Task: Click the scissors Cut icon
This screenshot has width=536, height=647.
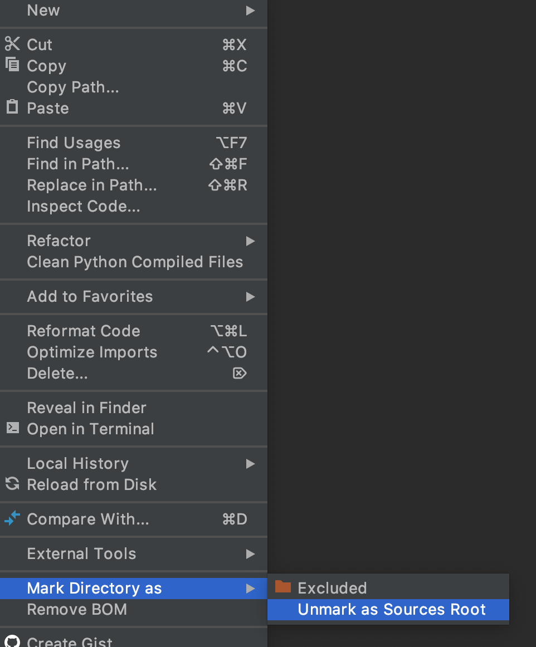Action: click(12, 44)
